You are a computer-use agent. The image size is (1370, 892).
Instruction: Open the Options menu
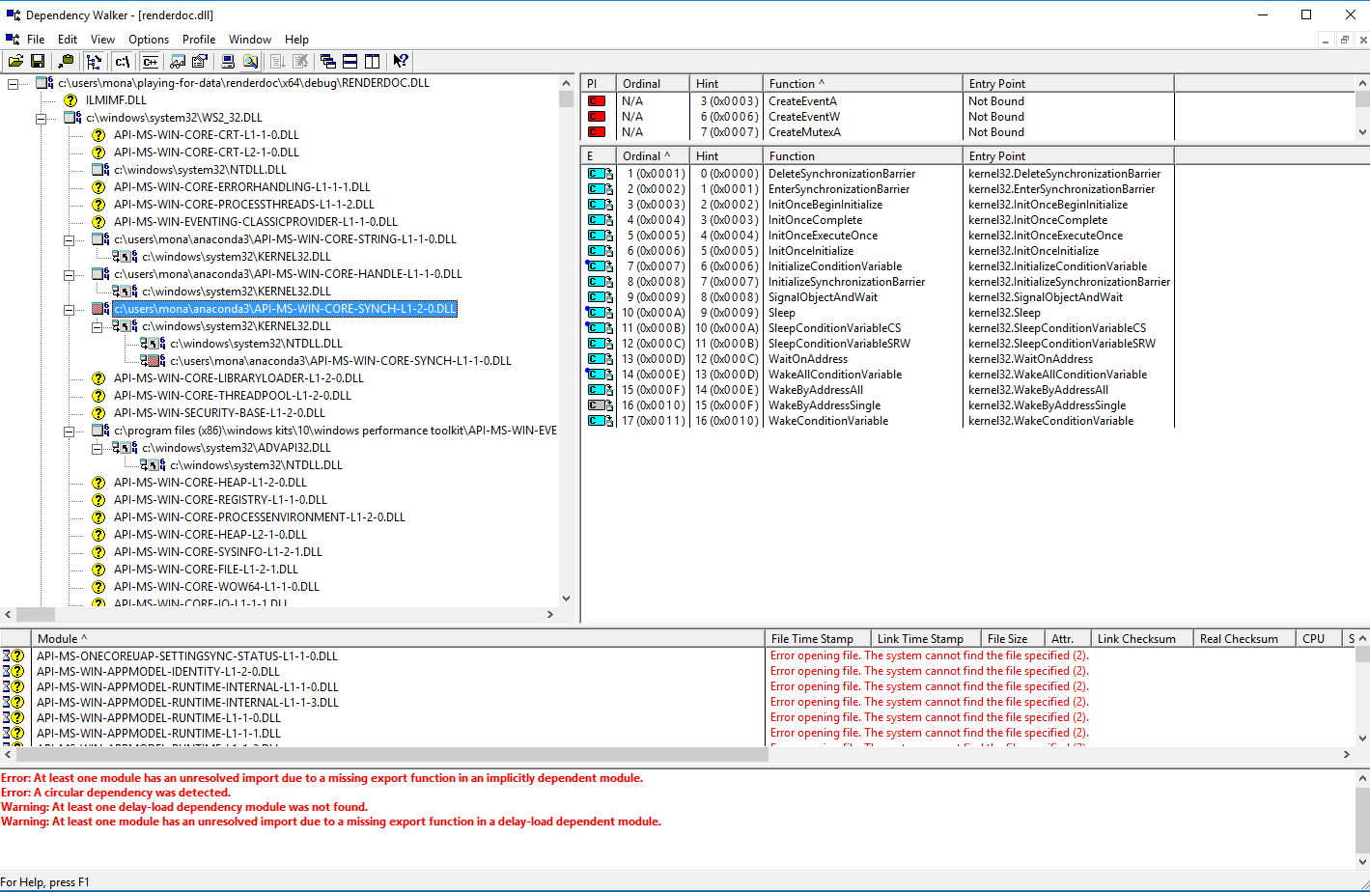pyautogui.click(x=148, y=40)
